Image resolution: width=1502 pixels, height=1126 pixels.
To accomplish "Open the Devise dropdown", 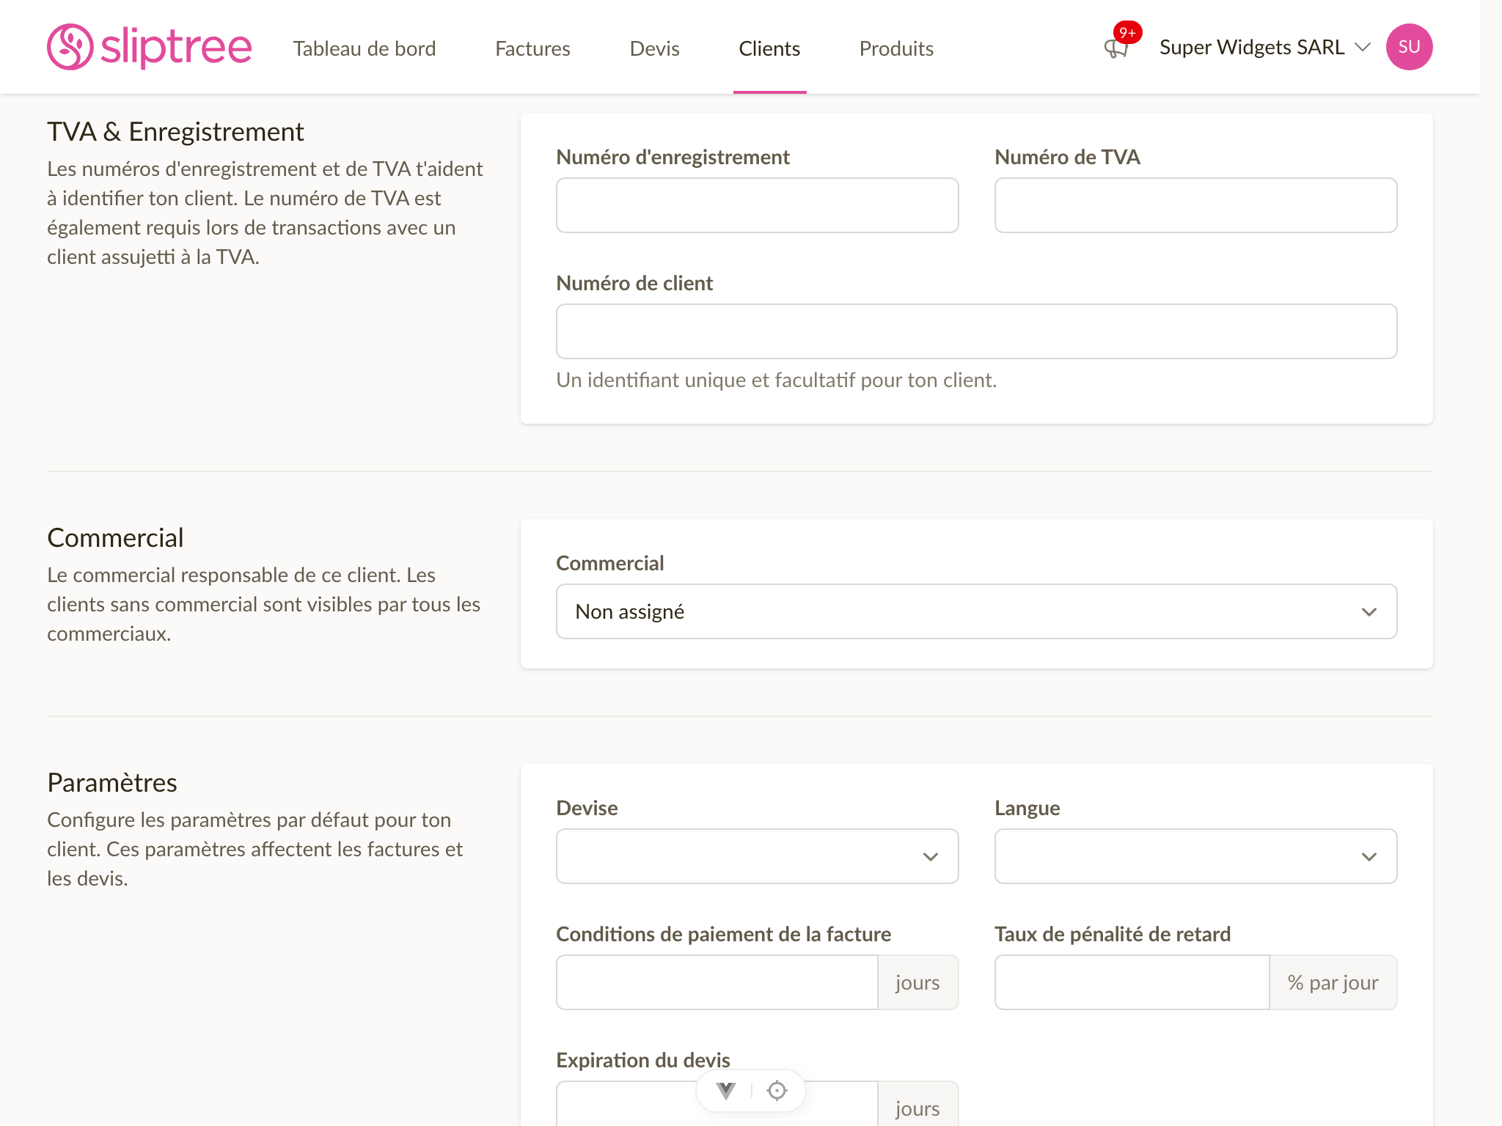I will 757,856.
